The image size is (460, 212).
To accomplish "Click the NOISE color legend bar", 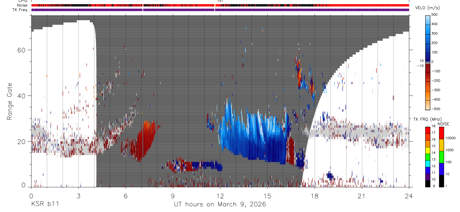I will coord(441,156).
